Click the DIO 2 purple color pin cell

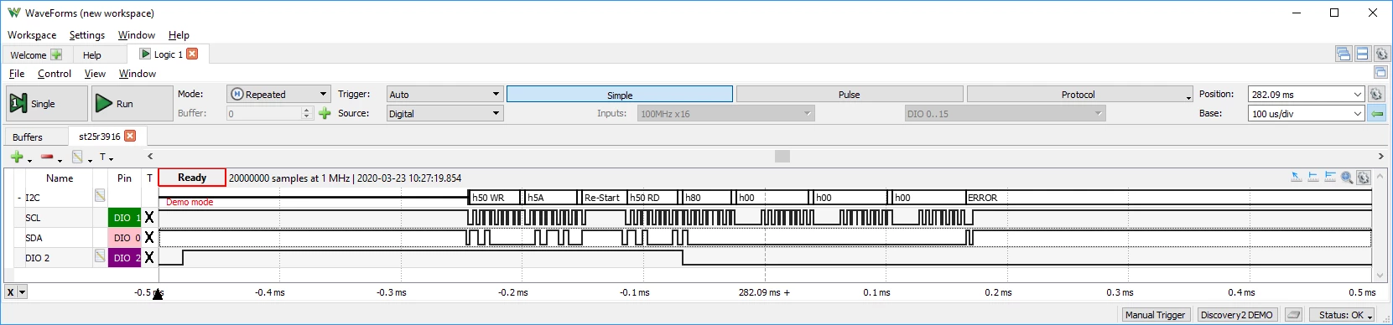tap(125, 257)
